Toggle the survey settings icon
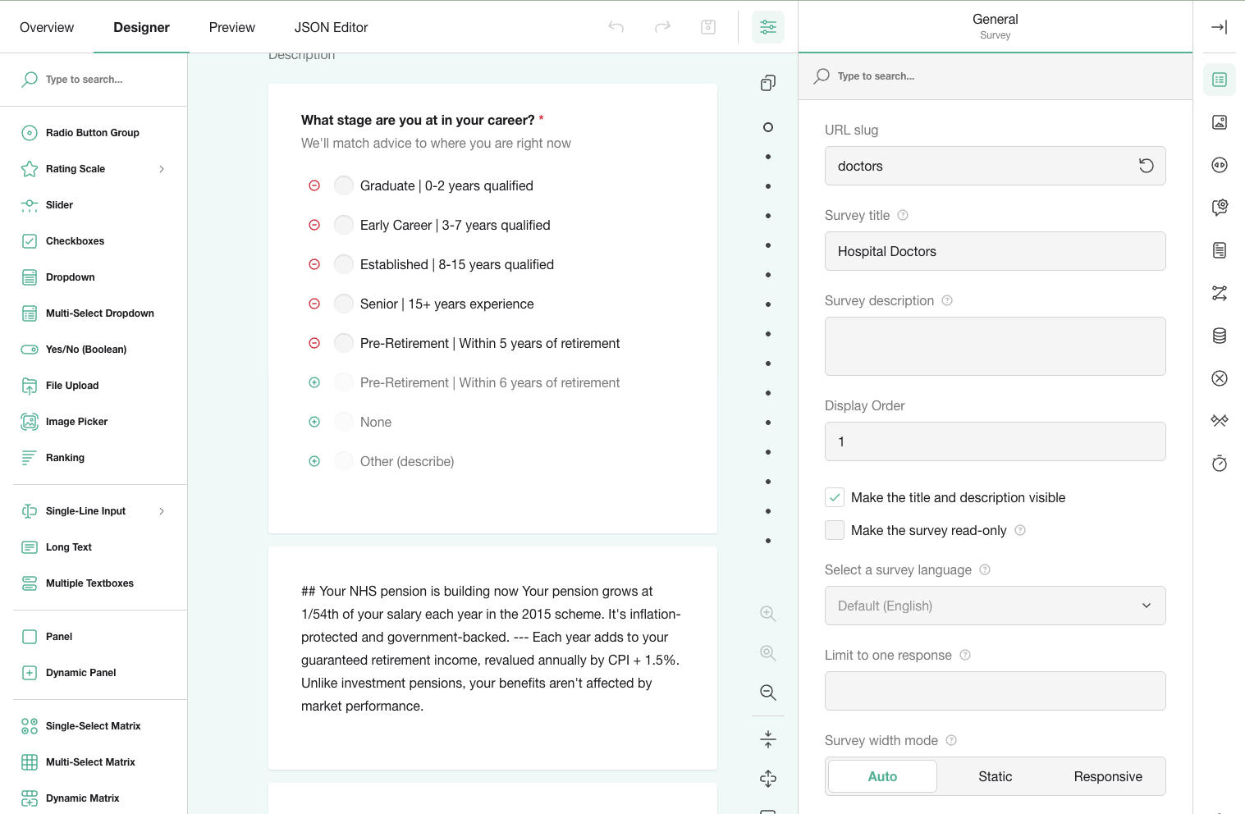1245x814 pixels. tap(768, 27)
